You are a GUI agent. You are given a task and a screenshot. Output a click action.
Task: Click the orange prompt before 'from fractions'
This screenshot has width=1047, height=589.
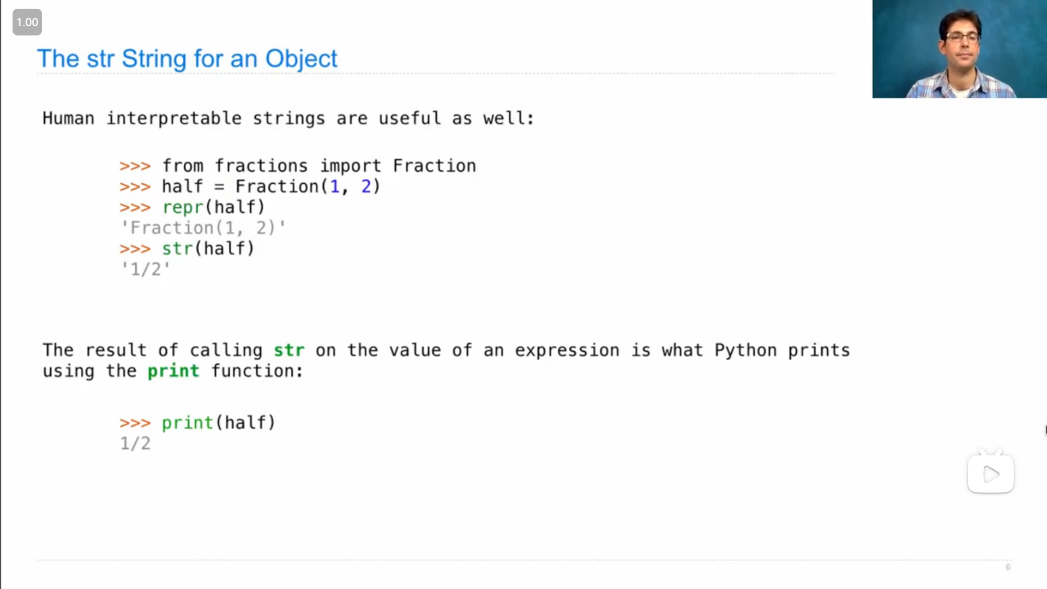(x=135, y=166)
